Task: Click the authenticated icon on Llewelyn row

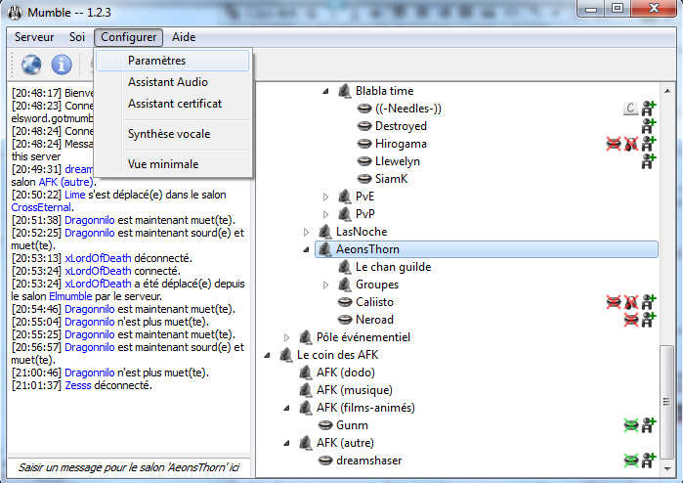Action: 649,161
